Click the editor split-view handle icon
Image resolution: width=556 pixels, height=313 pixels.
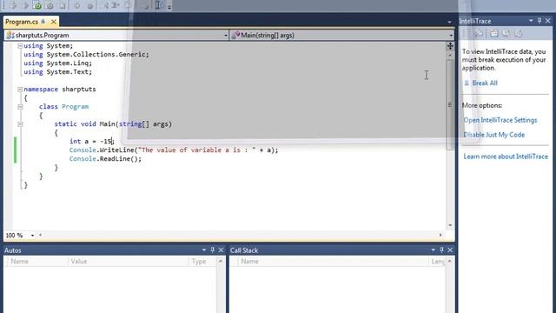point(450,46)
